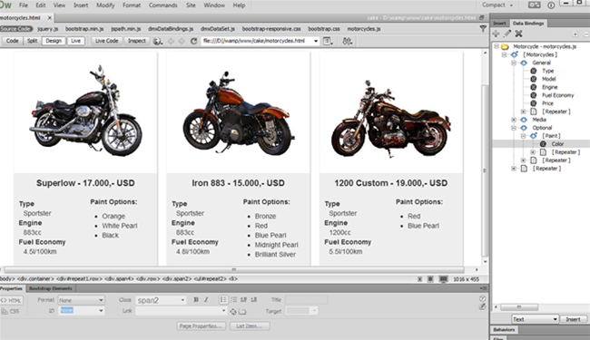Image resolution: width=590 pixels, height=340 pixels.
Task: Click the mobile size icon in status bar
Action: click(420, 279)
